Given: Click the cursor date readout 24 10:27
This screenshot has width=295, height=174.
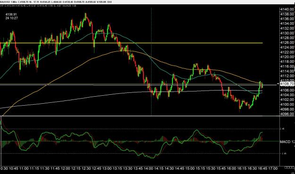Looking at the screenshot, I should click(x=12, y=18).
